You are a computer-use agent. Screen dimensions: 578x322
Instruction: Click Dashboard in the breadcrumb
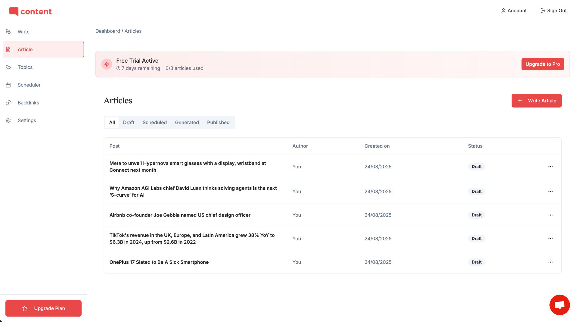click(108, 31)
